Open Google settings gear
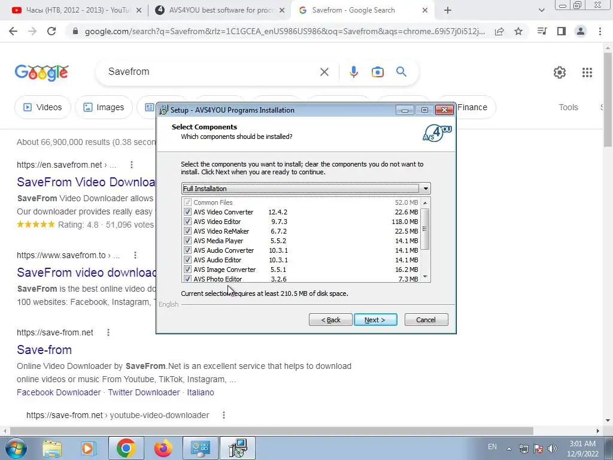The width and height of the screenshot is (613, 460). pyautogui.click(x=560, y=72)
